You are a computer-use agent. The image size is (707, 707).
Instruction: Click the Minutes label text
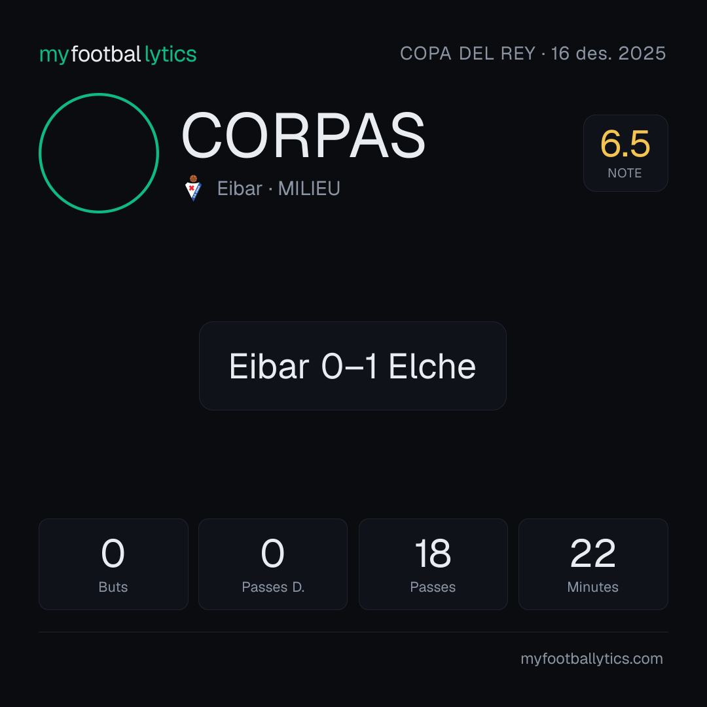pos(593,587)
